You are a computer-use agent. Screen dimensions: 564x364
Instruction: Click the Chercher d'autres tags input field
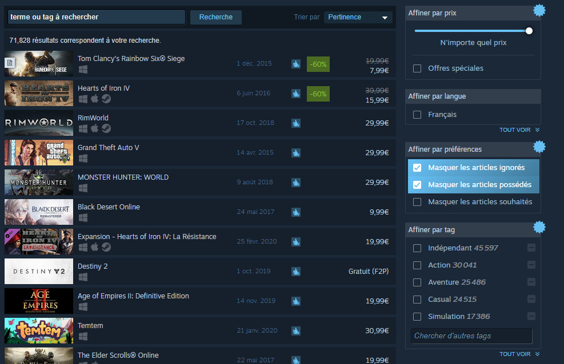pyautogui.click(x=471, y=335)
